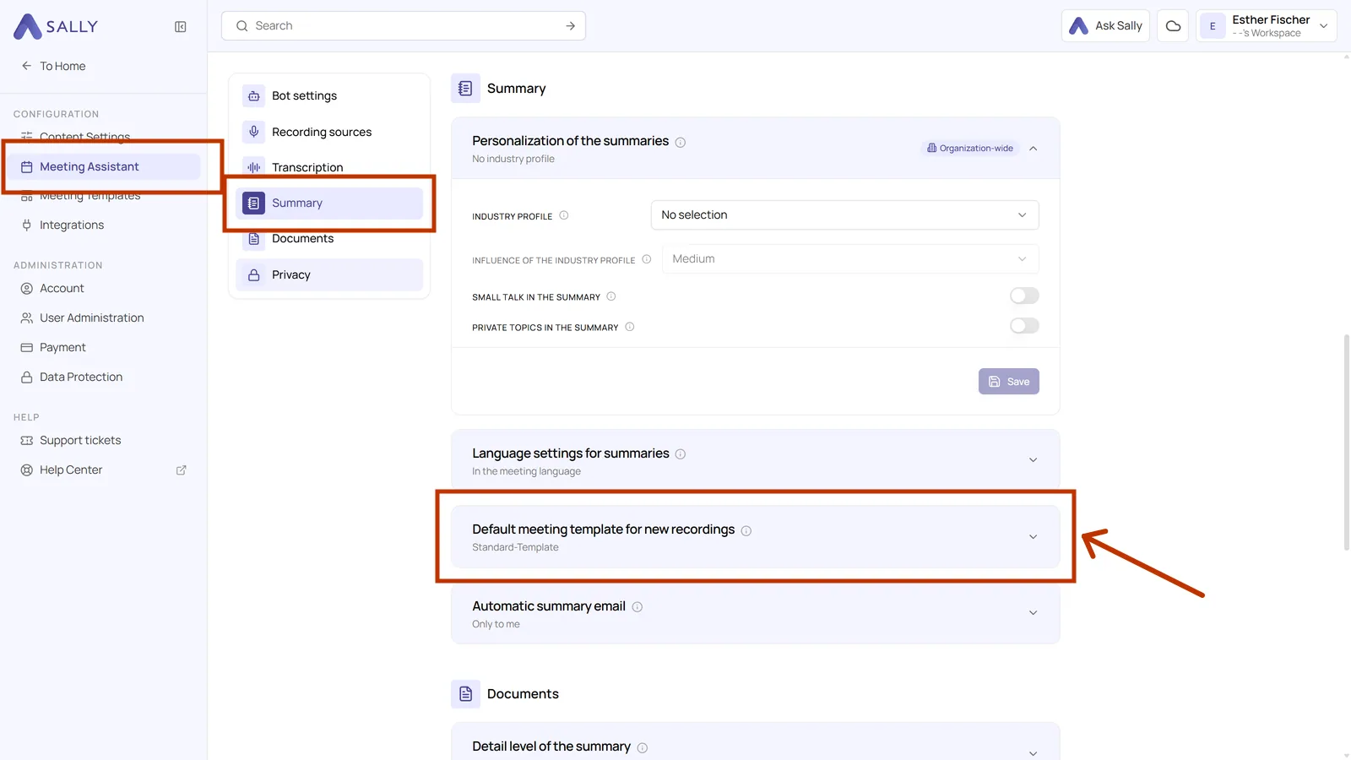Click info icon next to Detail level of the summary
The width and height of the screenshot is (1351, 760).
pos(643,748)
